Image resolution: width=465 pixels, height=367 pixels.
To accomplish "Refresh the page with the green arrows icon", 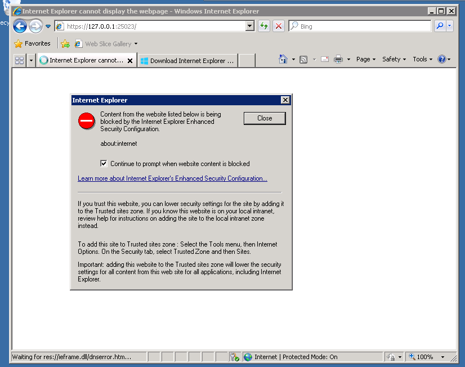I will 263,26.
